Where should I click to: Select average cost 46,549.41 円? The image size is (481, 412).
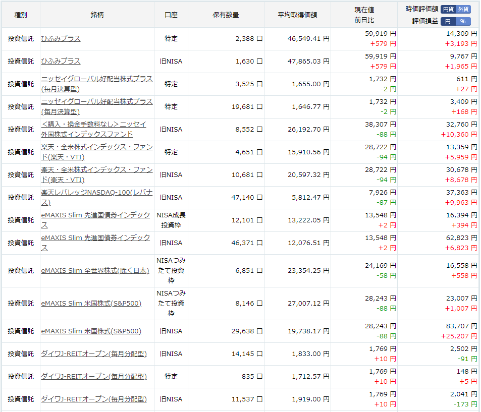[308, 39]
